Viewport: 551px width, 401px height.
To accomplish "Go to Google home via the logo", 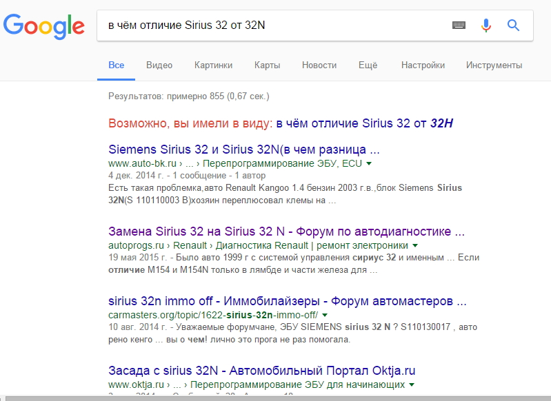I will (44, 26).
